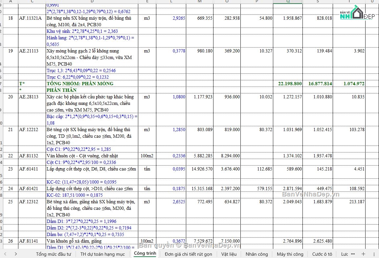The width and height of the screenshot is (379, 258).
Task: Show hidden sheets via ellipsis after Lưc
Action: [x=353, y=254]
